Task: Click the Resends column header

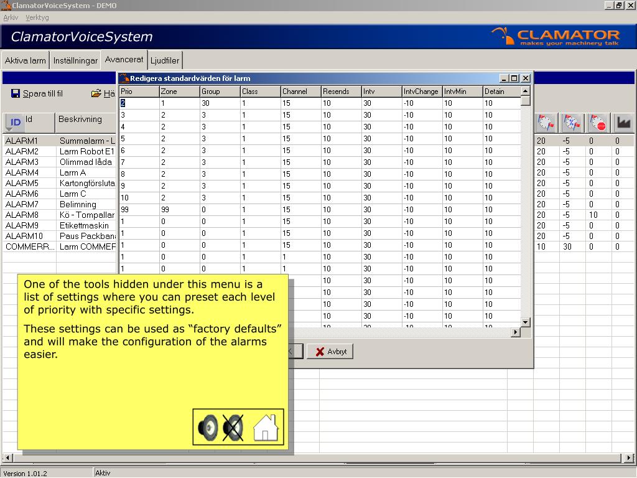Action: [342, 91]
